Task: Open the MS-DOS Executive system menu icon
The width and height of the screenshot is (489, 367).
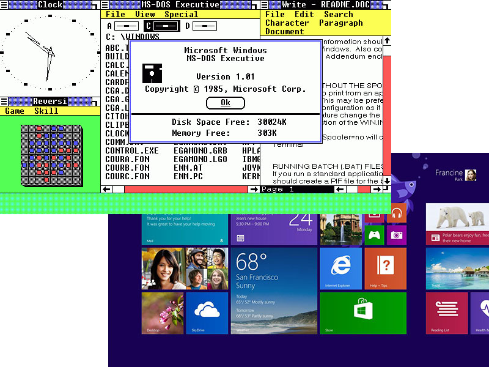Action: click(x=105, y=4)
